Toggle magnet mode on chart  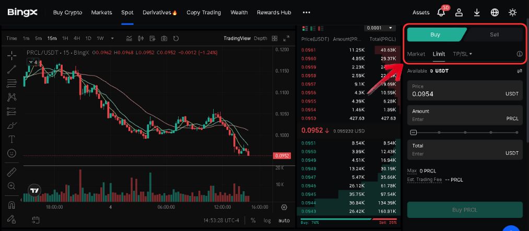(12, 205)
